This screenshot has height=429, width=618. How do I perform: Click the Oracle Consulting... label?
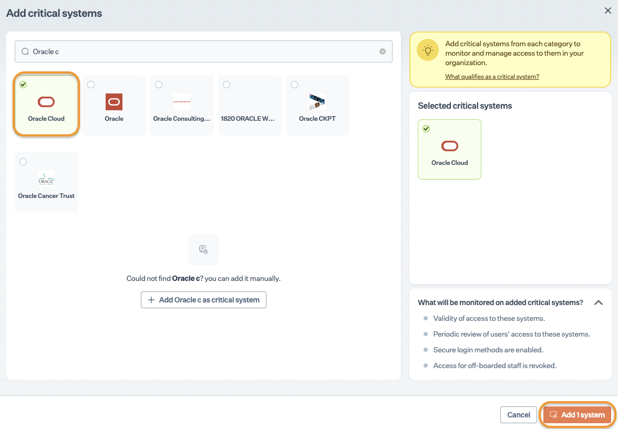[x=182, y=119]
